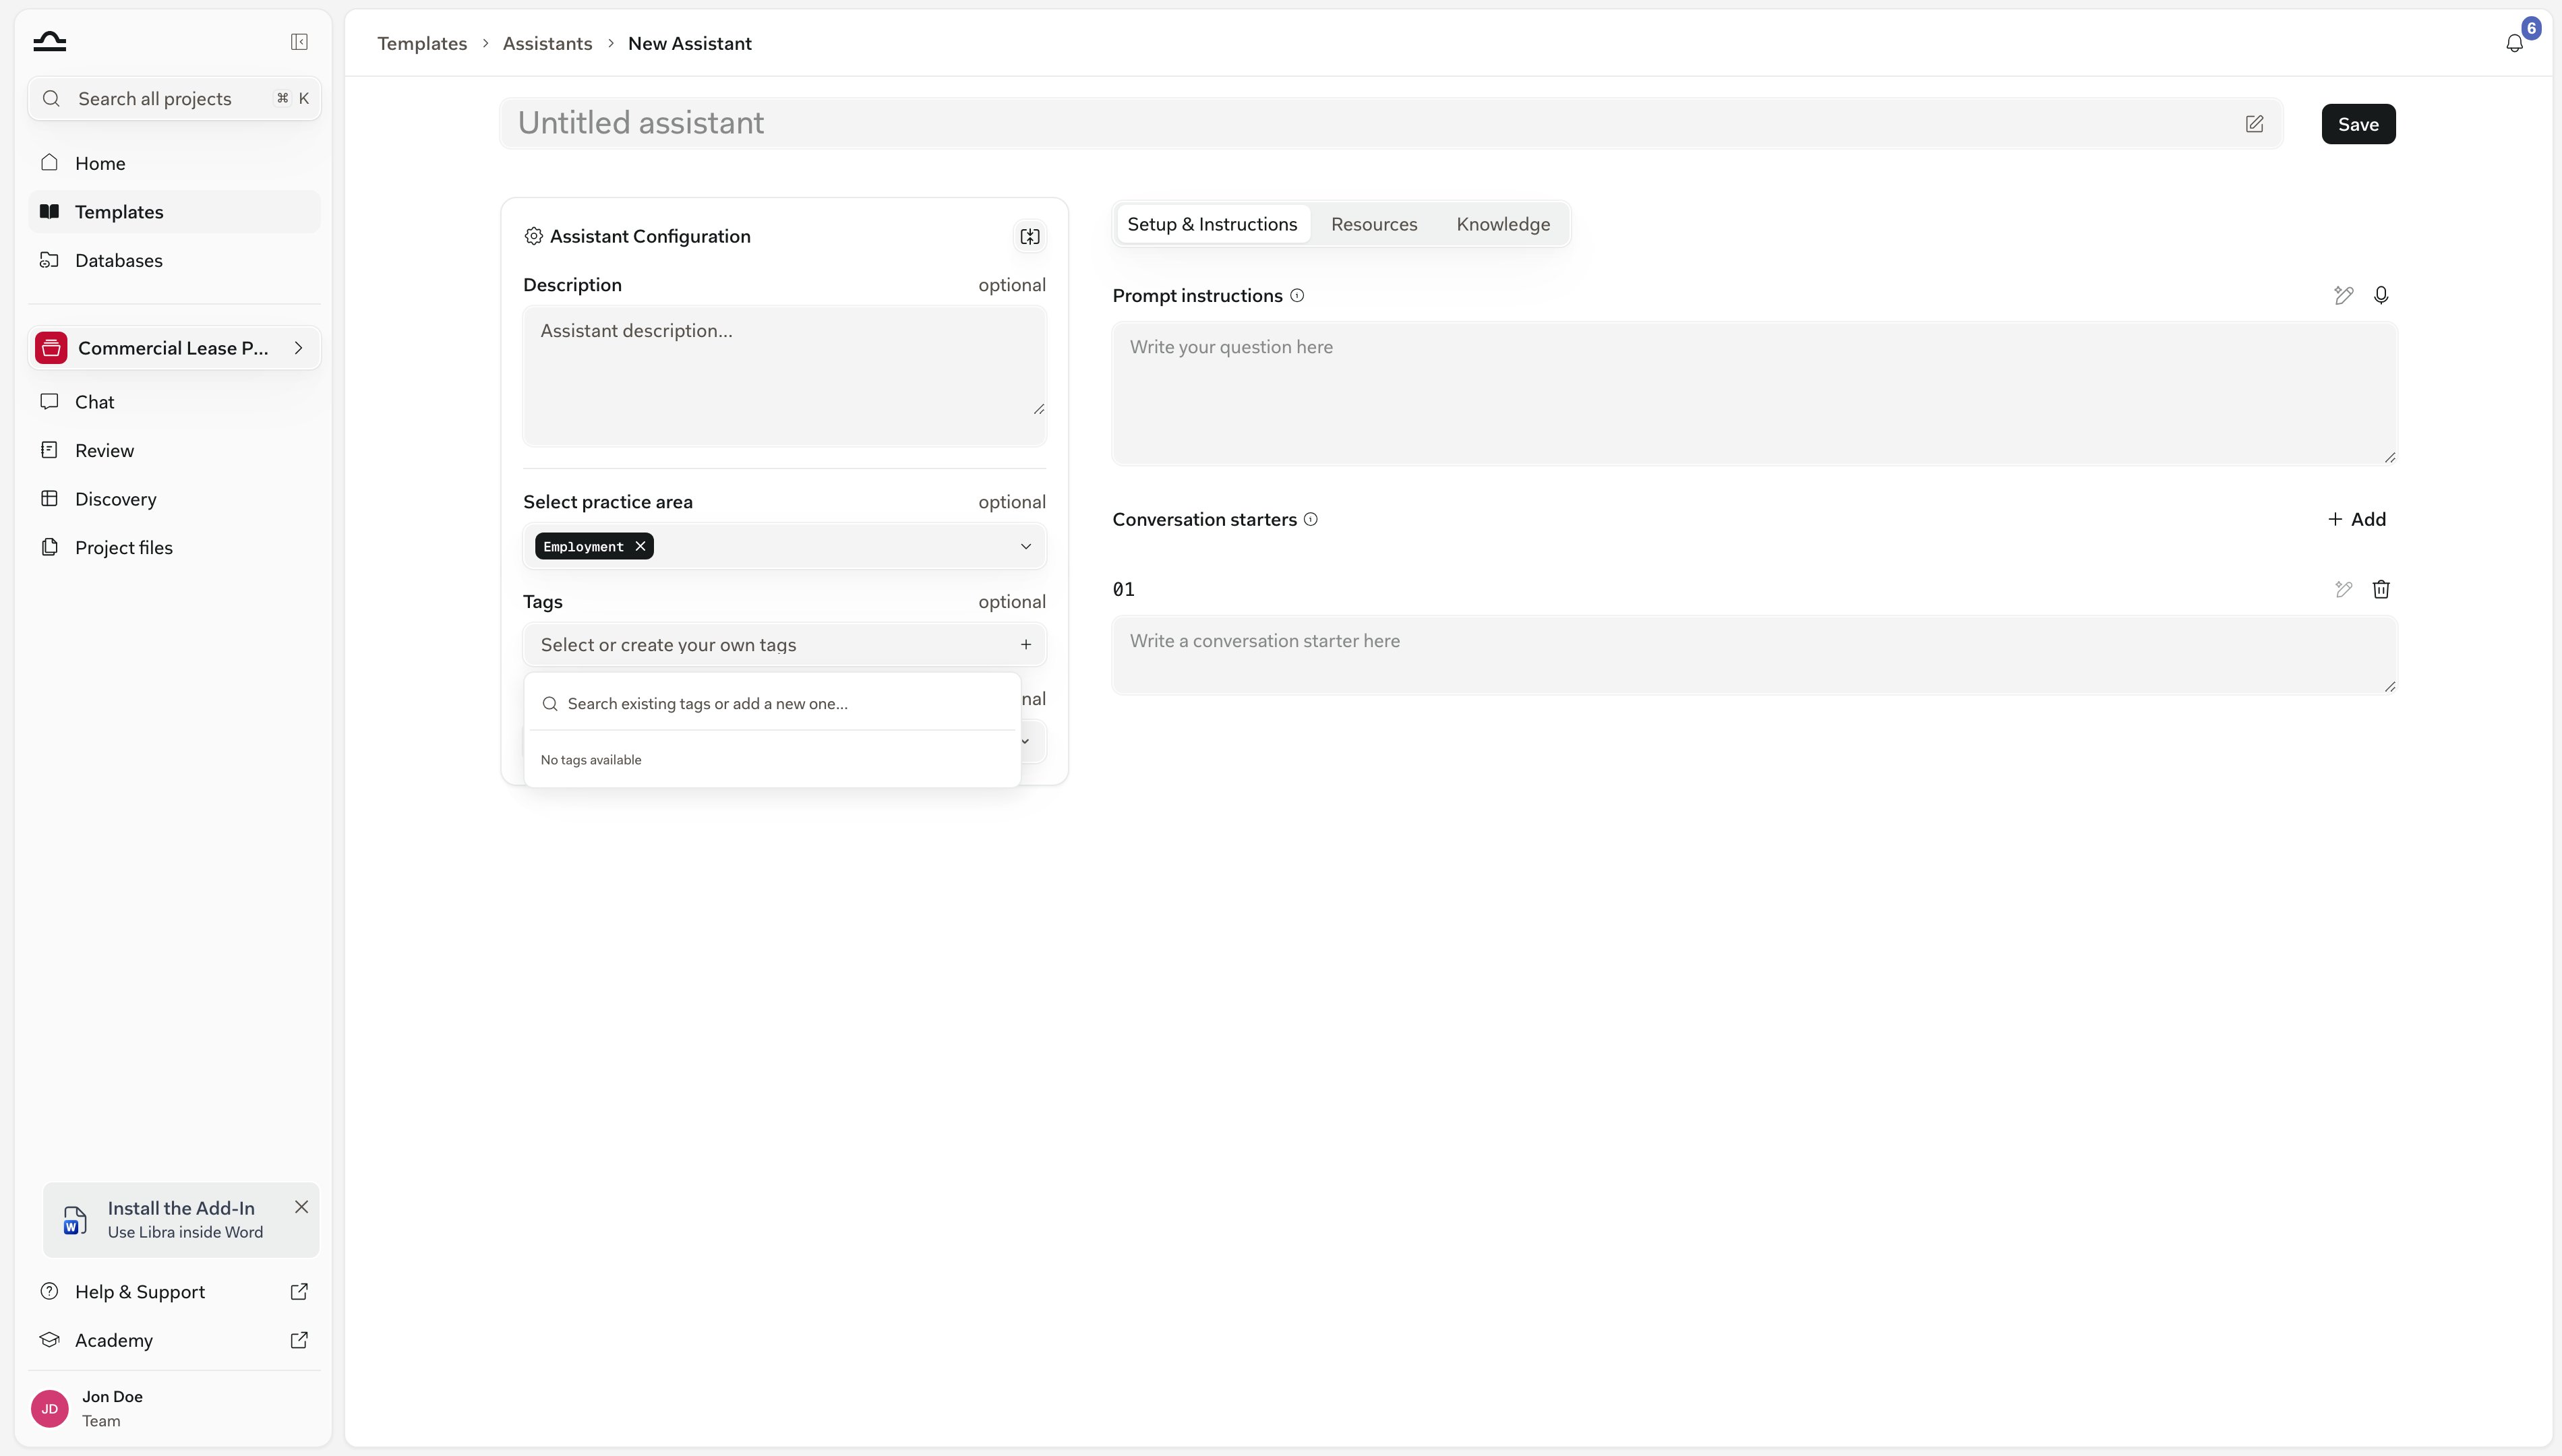Collapse the sidebar panel icon
This screenshot has width=2562, height=1456.
[299, 42]
